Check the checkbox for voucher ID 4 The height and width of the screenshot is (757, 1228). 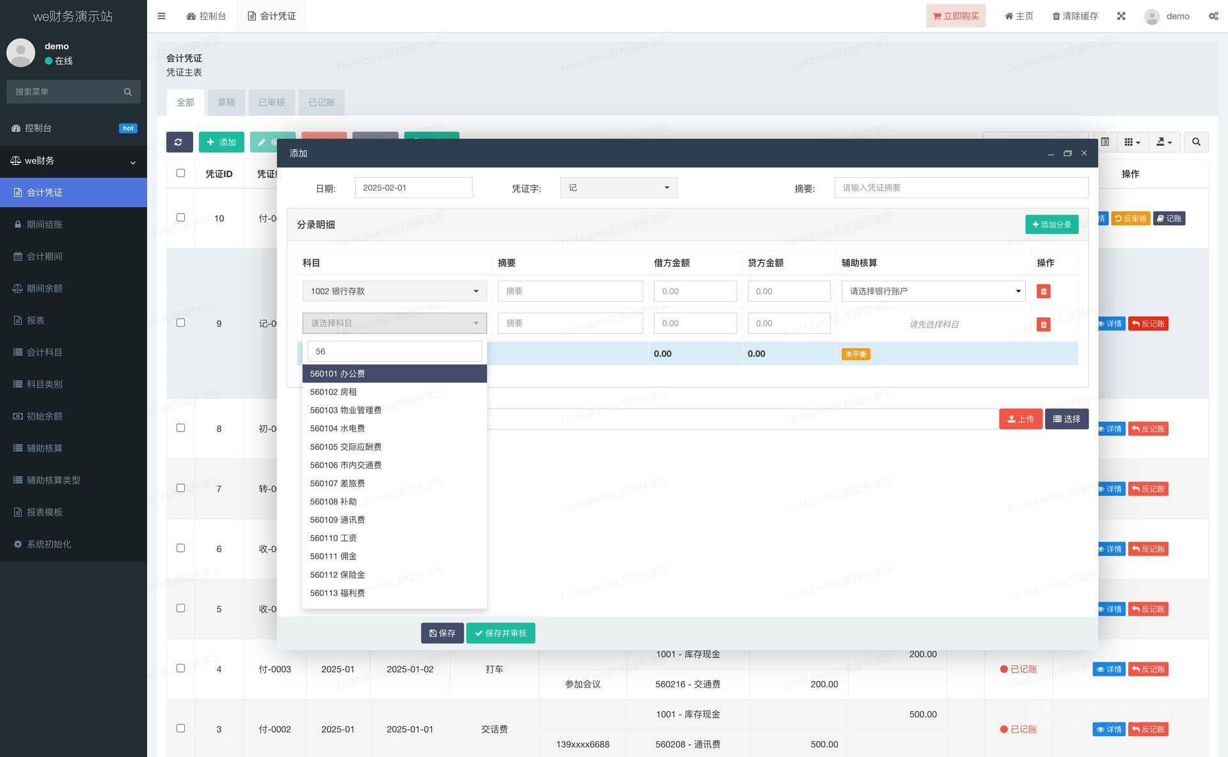pyautogui.click(x=181, y=668)
